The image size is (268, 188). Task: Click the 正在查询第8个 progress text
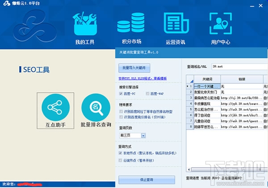point(231,178)
